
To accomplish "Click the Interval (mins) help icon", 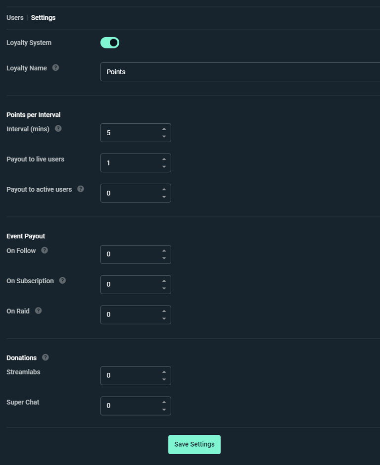I will 58,128.
